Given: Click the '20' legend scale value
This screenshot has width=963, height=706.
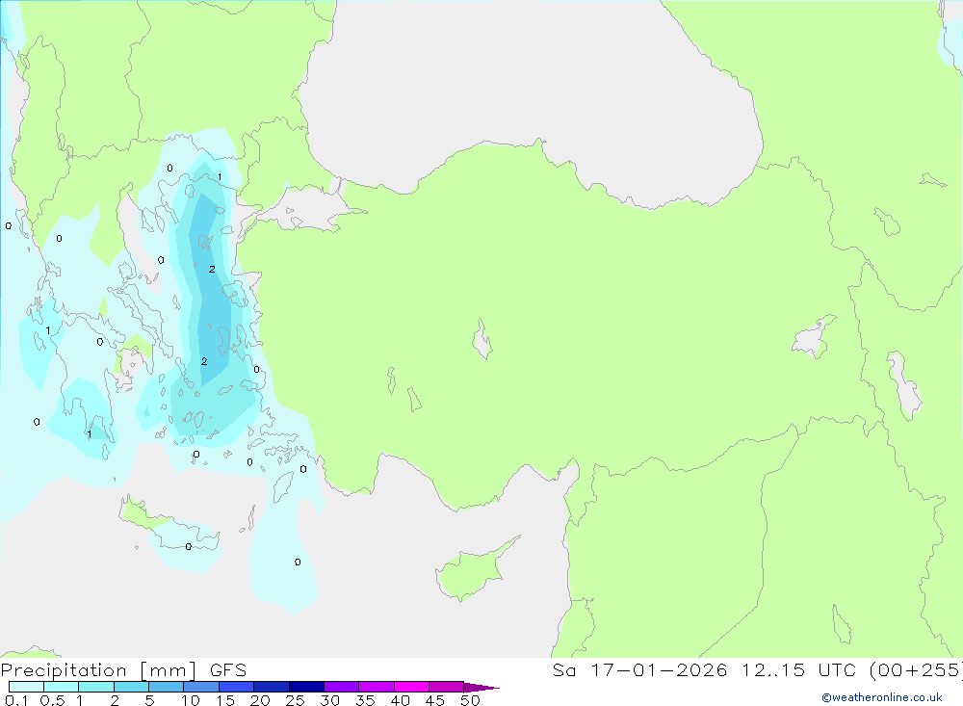Looking at the screenshot, I should 260,700.
